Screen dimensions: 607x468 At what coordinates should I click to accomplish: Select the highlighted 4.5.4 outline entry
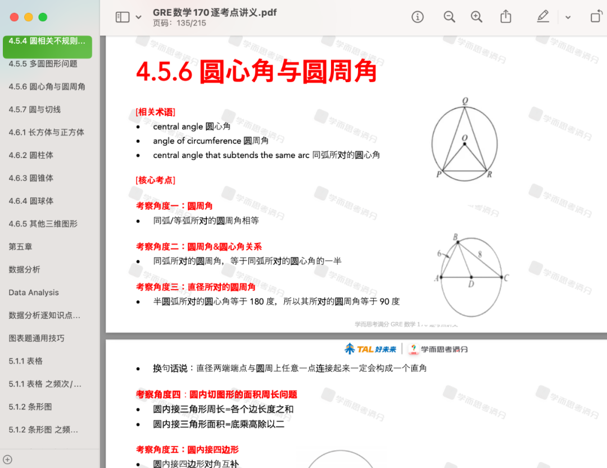pos(47,41)
